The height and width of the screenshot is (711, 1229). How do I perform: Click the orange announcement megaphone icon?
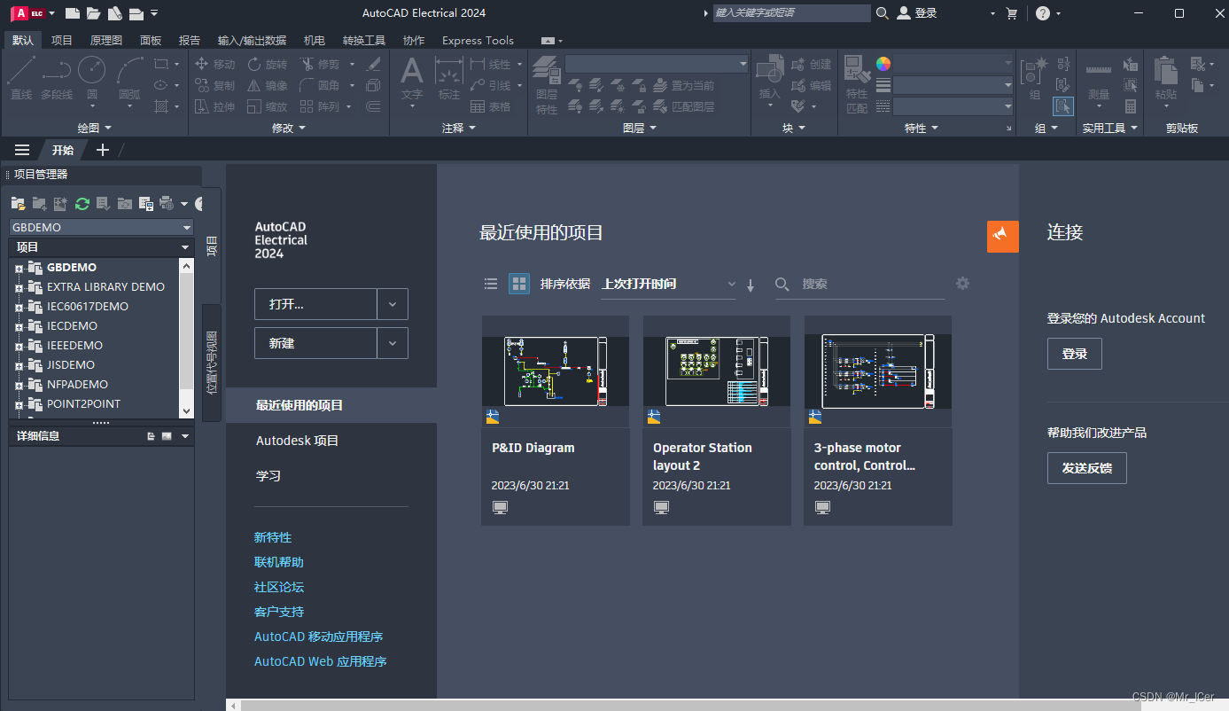click(1002, 236)
